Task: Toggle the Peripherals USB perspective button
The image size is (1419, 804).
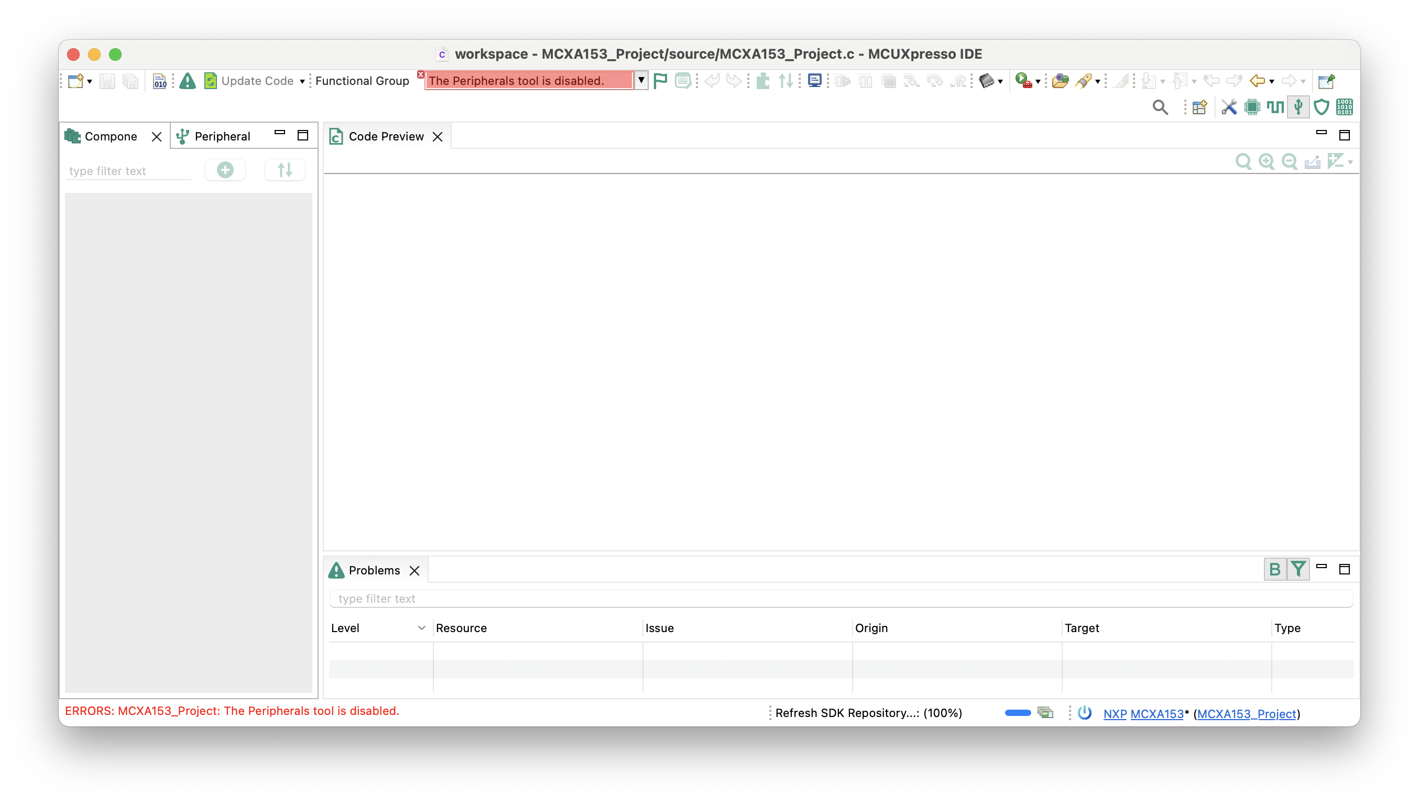Action: [1298, 107]
